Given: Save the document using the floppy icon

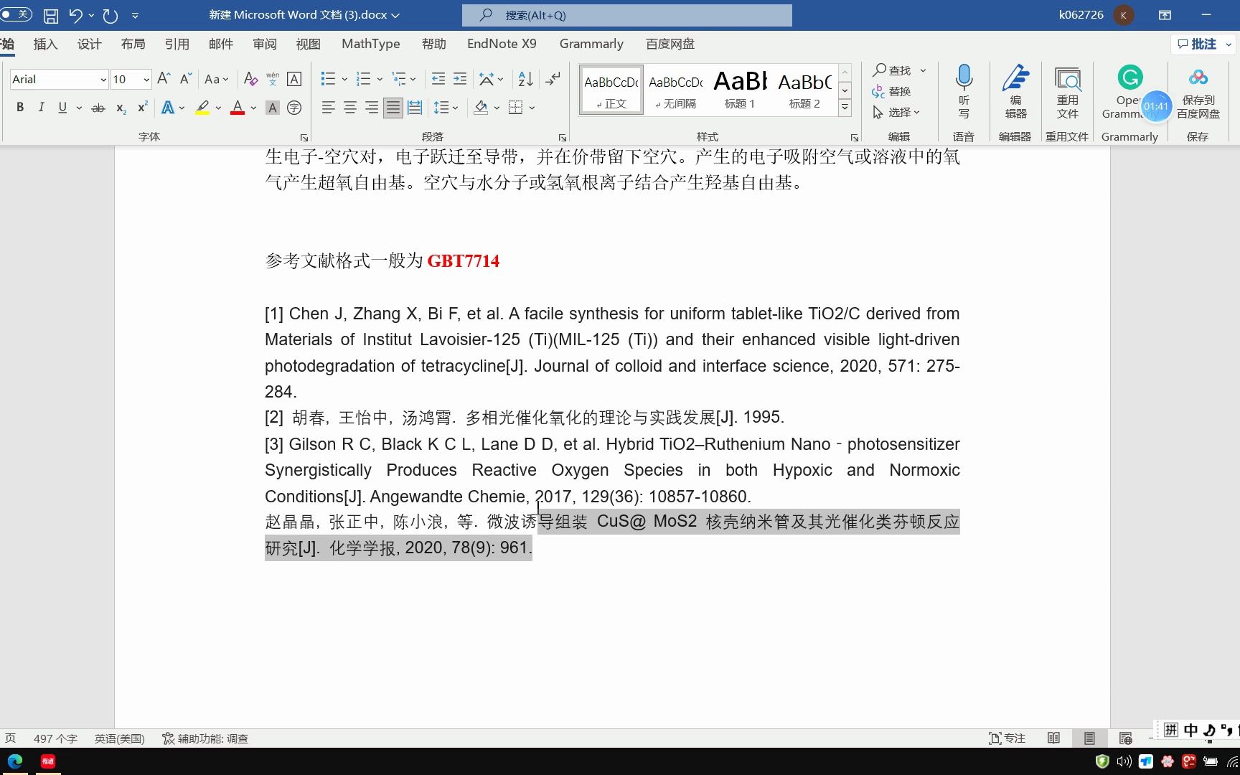Looking at the screenshot, I should coord(51,15).
